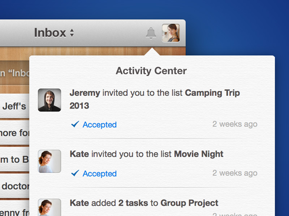Click Accepted status under Movie Night invite
289x216 pixels.
(99, 174)
